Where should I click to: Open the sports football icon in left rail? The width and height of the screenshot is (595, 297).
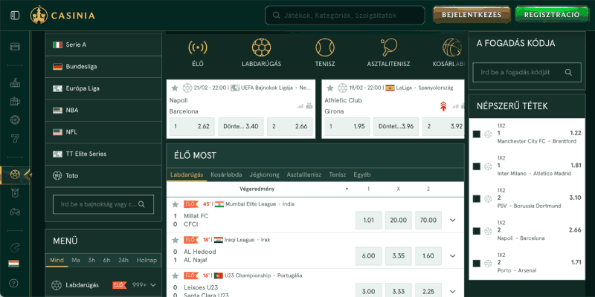(15, 174)
